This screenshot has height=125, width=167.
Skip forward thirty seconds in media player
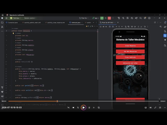(x=89, y=108)
